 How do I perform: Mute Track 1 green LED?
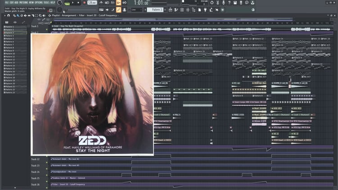(47, 30)
